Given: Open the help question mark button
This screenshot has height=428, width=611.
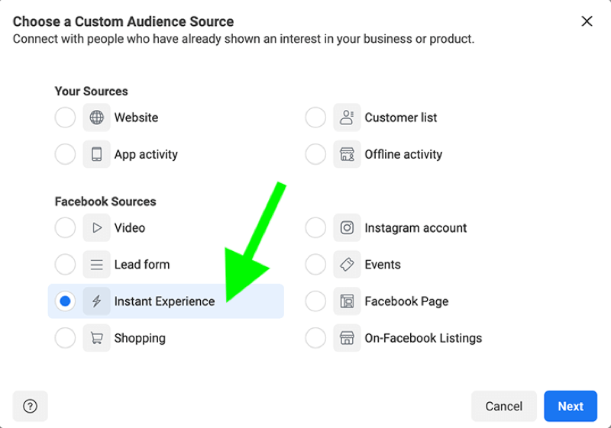Looking at the screenshot, I should click(30, 406).
